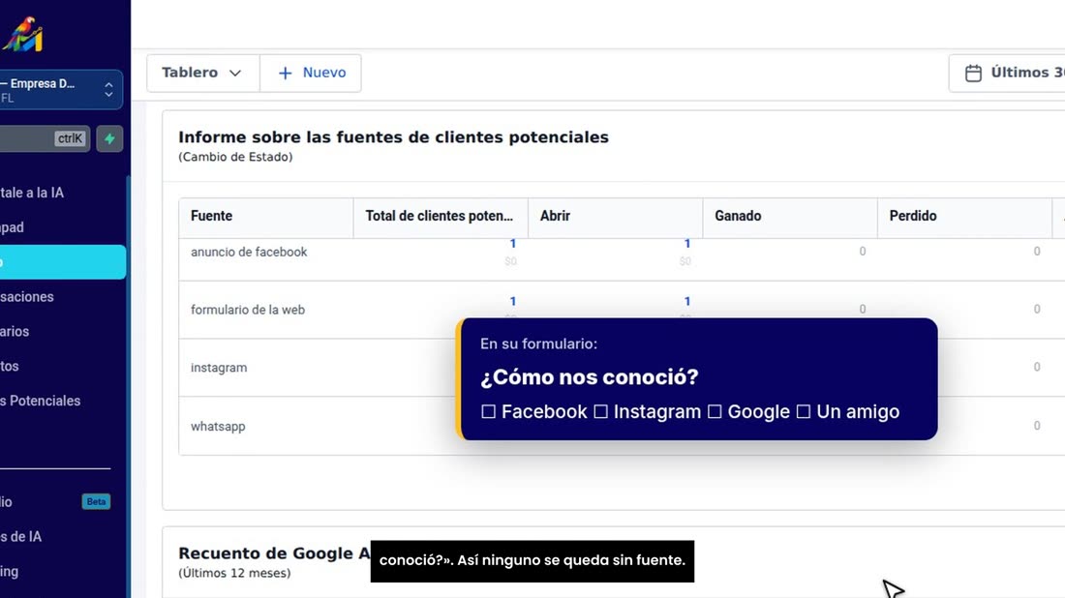The image size is (1065, 598).
Task: Open the sidebar item with Beta badge
Action: click(54, 501)
